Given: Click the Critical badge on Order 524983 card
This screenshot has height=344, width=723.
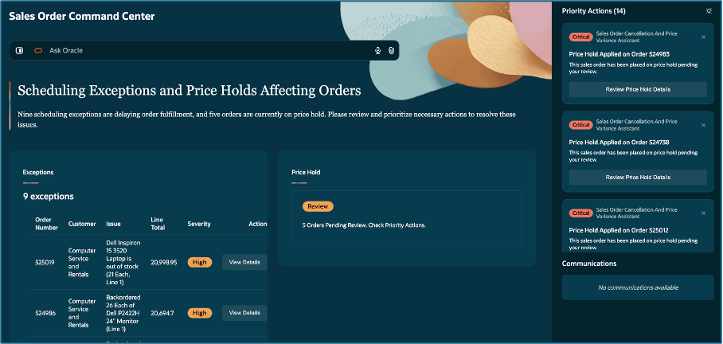Looking at the screenshot, I should [580, 37].
